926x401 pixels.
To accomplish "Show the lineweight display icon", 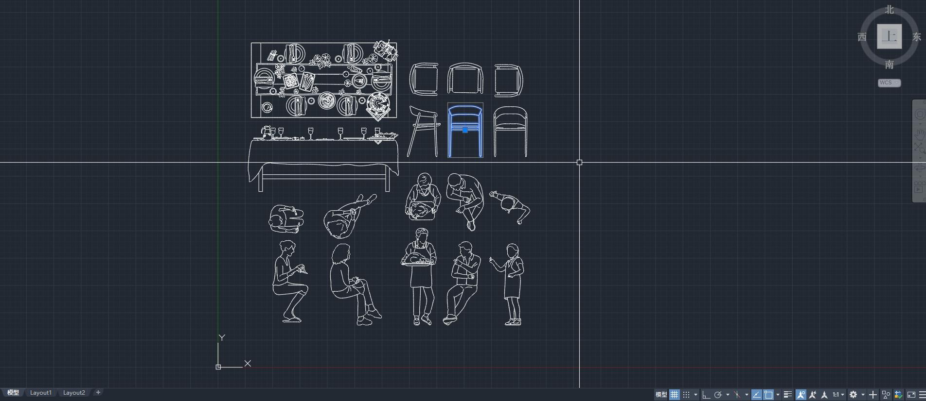I will point(788,395).
